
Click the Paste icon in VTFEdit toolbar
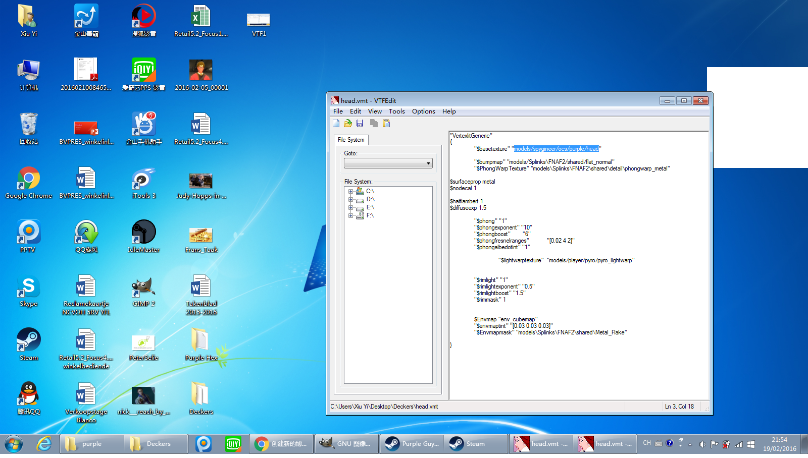tap(386, 123)
